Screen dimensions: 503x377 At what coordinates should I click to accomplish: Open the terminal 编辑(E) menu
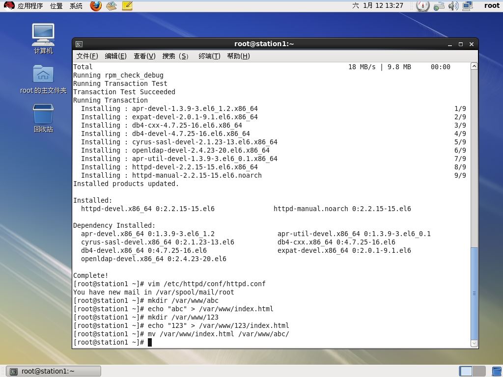[115, 56]
